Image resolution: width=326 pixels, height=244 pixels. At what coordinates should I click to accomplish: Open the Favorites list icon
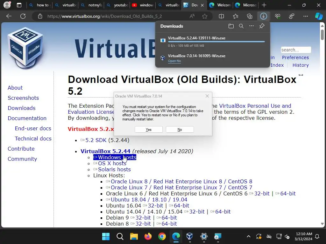click(x=236, y=16)
